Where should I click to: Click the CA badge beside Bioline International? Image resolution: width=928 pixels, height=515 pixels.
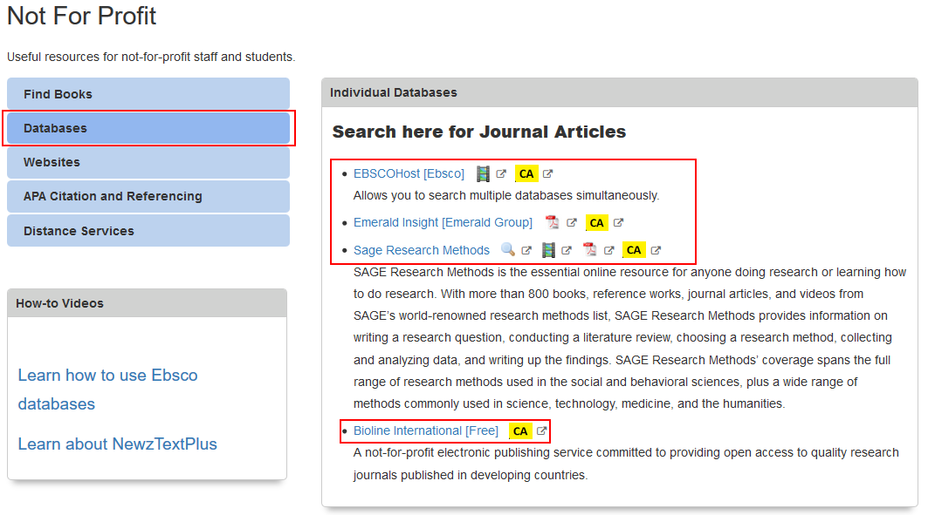[x=520, y=431]
